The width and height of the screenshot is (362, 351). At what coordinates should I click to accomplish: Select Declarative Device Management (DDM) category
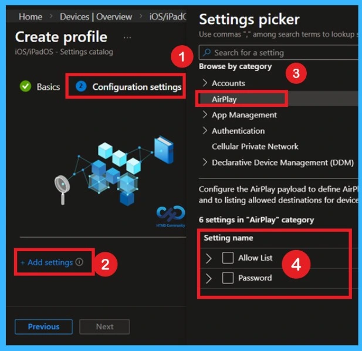coord(283,163)
